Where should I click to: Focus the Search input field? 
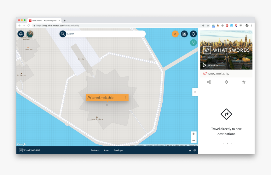(106, 34)
